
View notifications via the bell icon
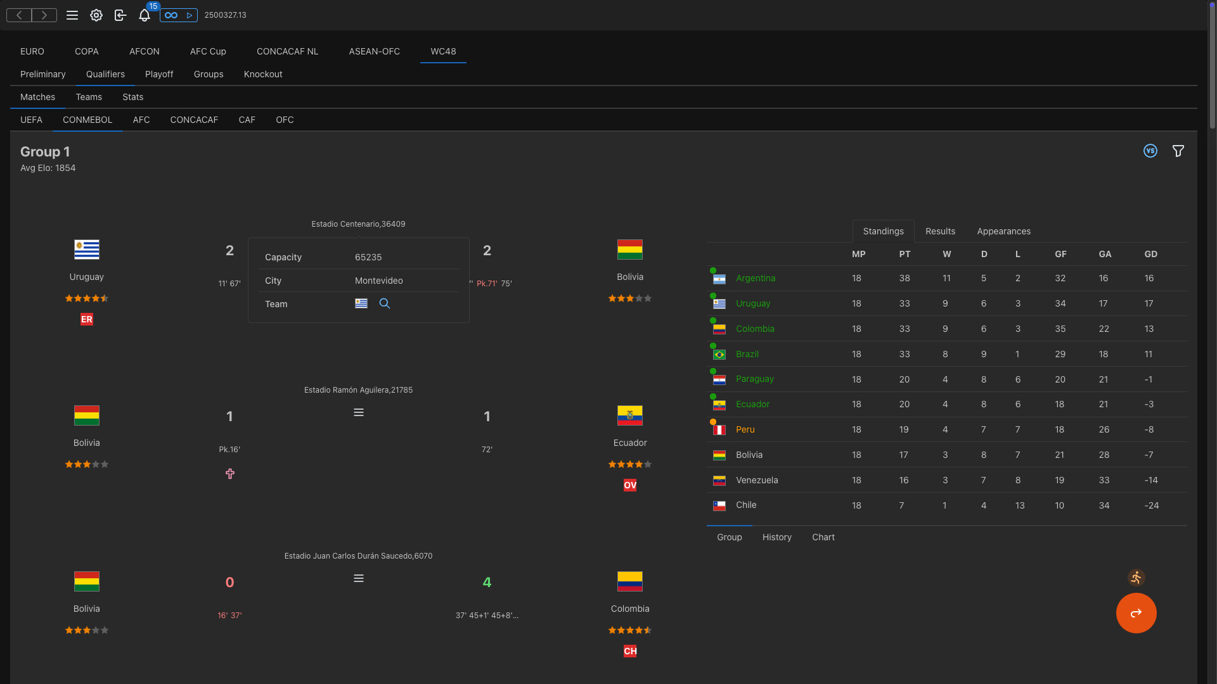pyautogui.click(x=145, y=15)
